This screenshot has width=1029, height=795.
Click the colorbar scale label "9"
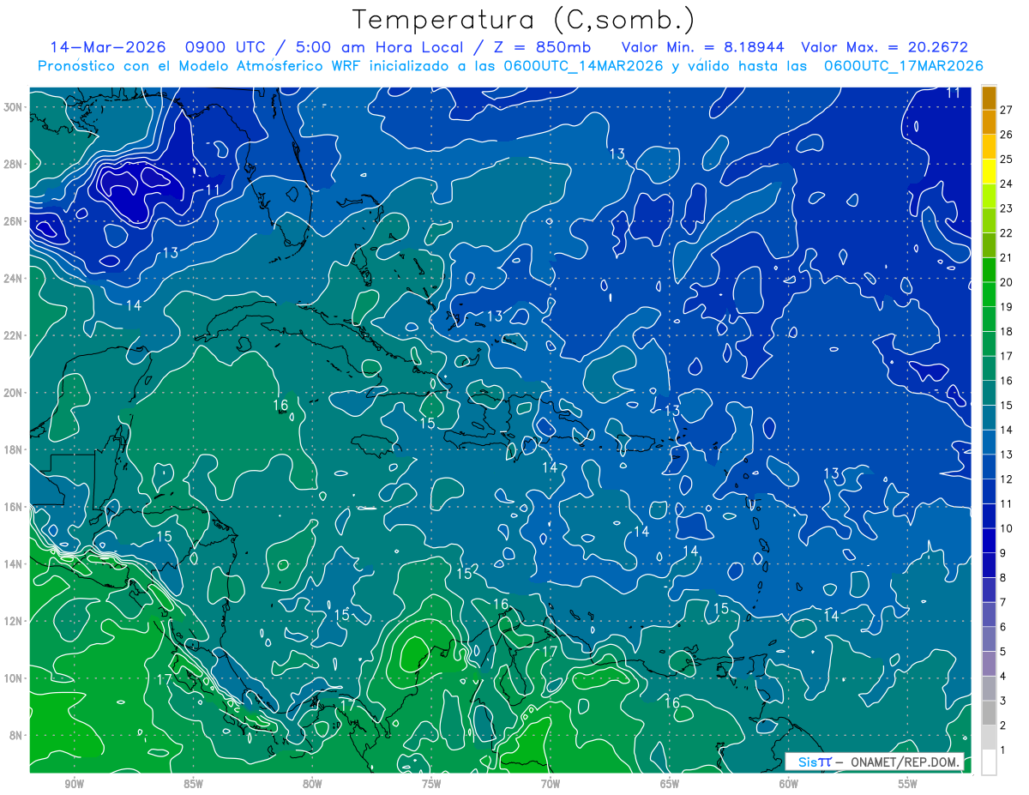coord(1003,553)
